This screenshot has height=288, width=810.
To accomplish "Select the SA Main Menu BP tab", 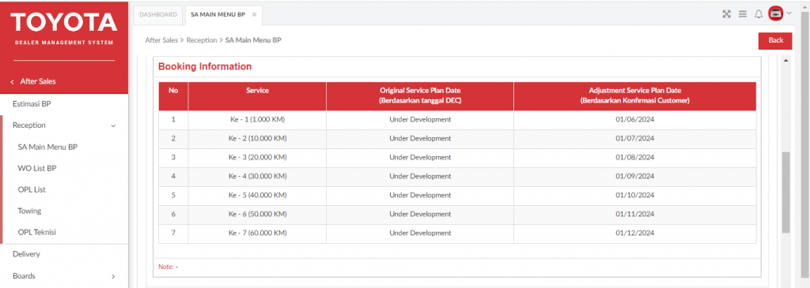I will point(218,15).
